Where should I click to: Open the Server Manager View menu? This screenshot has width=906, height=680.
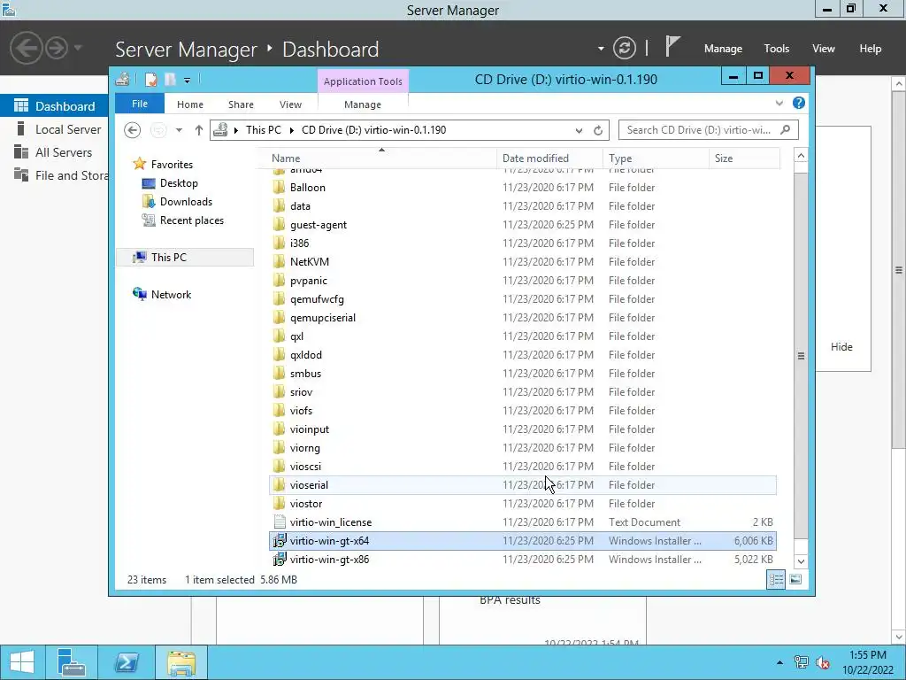[824, 49]
